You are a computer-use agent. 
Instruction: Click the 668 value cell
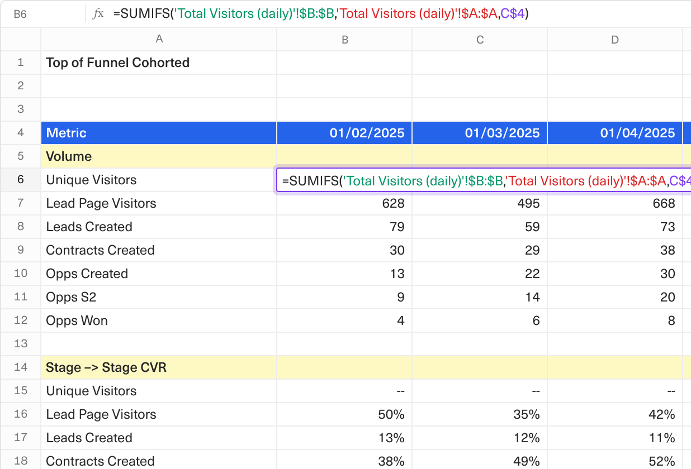click(x=615, y=203)
